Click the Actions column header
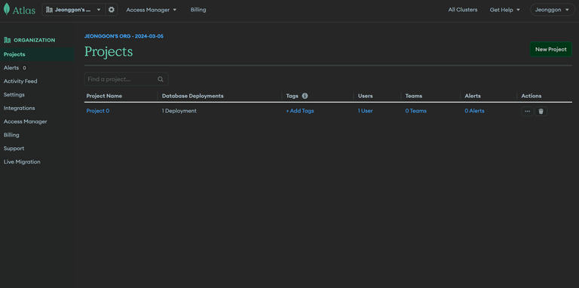Screen dimensions: 579x288 pyautogui.click(x=532, y=96)
